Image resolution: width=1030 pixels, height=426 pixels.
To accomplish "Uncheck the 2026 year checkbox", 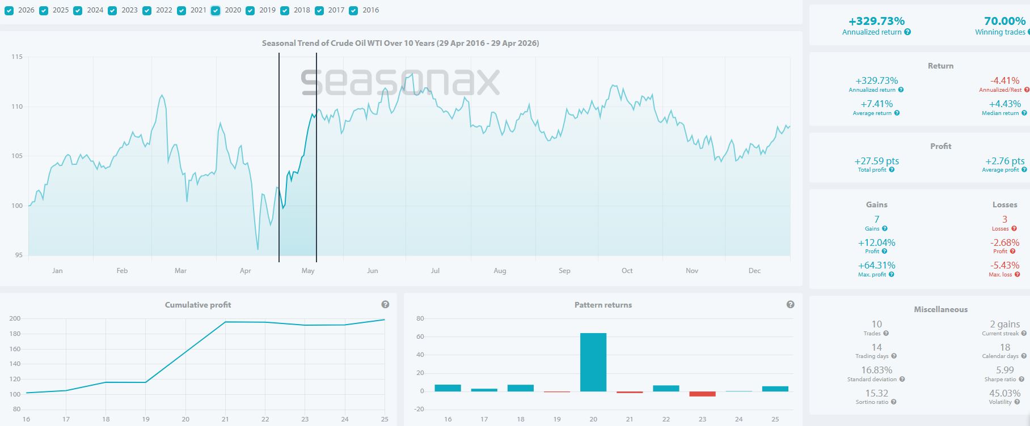I will 9,10.
